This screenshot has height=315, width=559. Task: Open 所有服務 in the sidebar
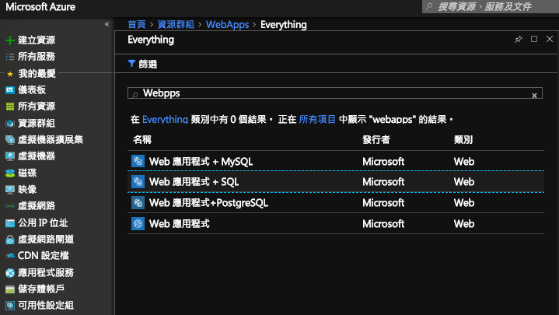(37, 56)
